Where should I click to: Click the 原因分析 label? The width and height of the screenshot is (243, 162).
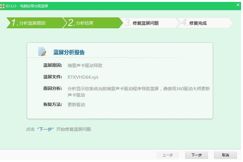pyautogui.click(x=53, y=88)
